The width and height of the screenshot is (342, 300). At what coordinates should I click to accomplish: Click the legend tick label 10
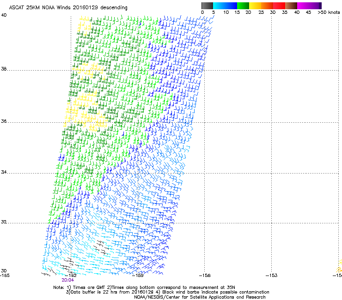click(226, 12)
